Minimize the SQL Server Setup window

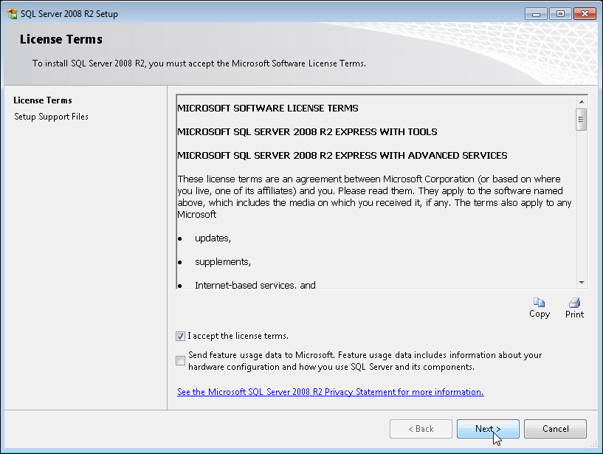(536, 14)
